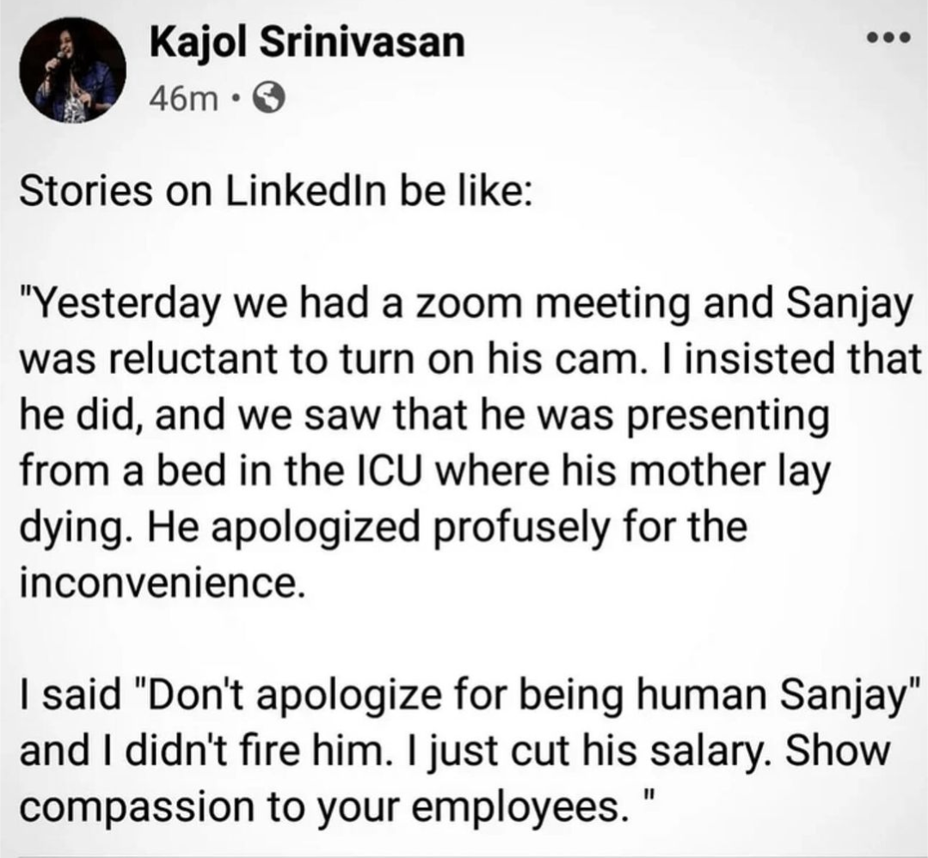Click the line starting "from a bed in the"
Screen dimensions: 928x858
[426, 471]
